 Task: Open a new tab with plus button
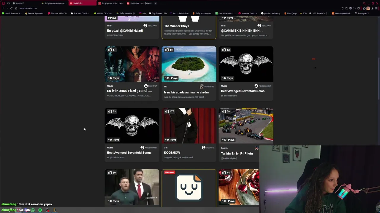tap(156, 3)
